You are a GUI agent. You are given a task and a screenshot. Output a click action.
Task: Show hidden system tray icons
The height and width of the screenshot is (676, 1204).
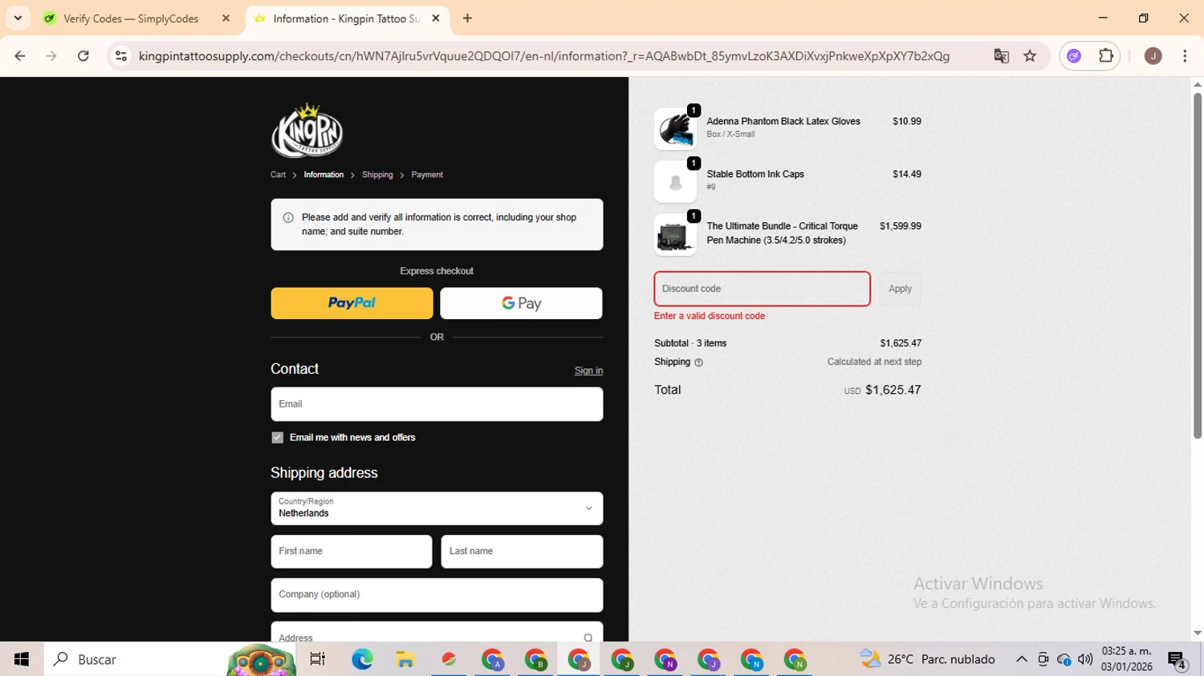(1022, 659)
